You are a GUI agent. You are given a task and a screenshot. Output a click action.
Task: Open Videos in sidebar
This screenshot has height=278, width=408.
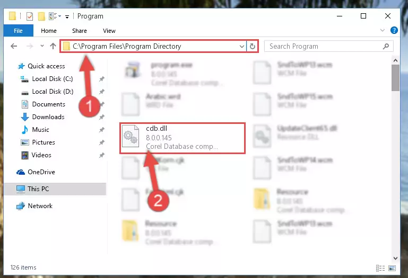36,155
